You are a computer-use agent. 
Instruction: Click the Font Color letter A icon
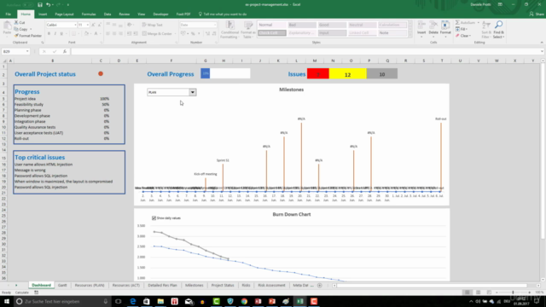[x=96, y=34]
